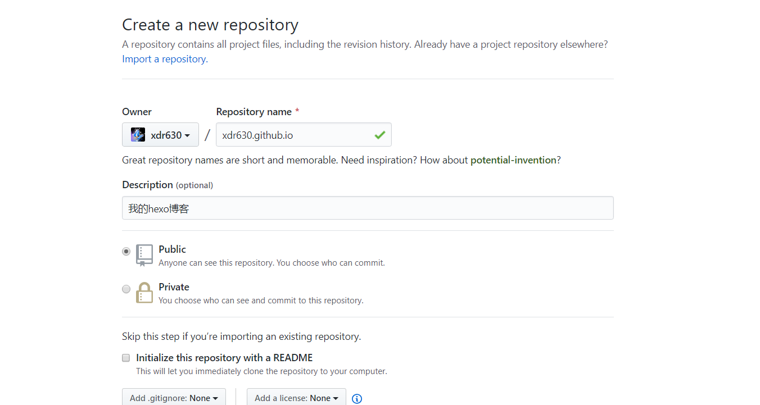Click the Private lock icon
760x405 pixels.
click(x=144, y=293)
